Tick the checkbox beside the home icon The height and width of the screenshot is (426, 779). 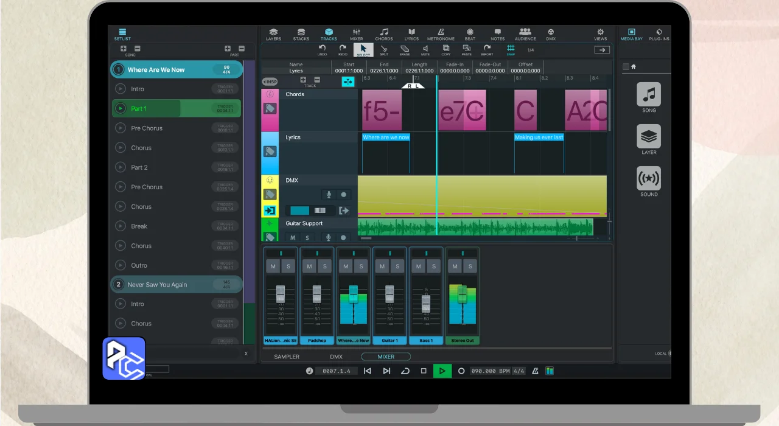[x=626, y=67]
